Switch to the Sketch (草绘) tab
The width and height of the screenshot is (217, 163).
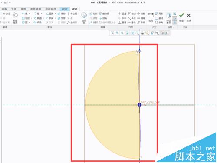pos(75,9)
